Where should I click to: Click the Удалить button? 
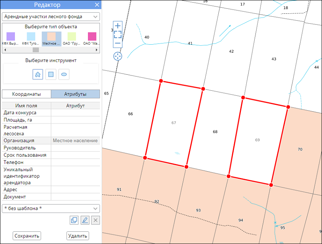(x=78, y=236)
